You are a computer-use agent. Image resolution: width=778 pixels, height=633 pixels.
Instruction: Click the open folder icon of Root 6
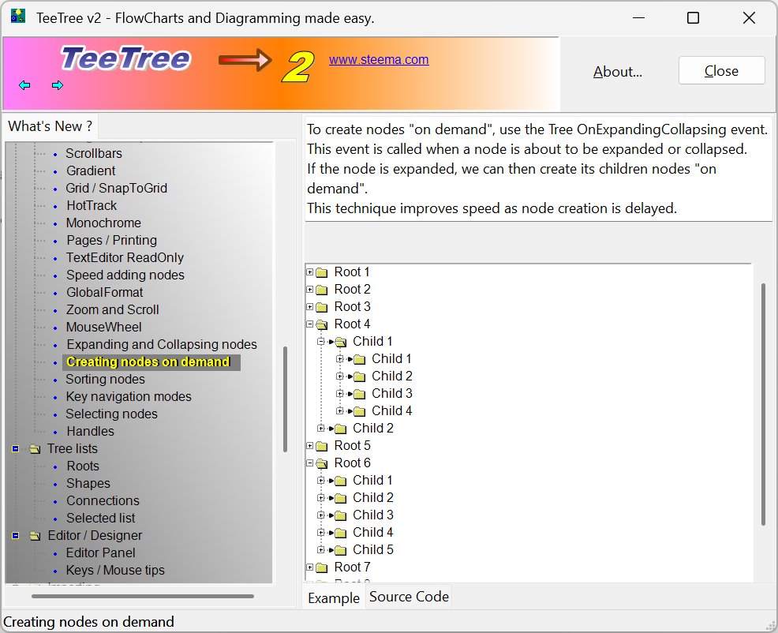[322, 464]
